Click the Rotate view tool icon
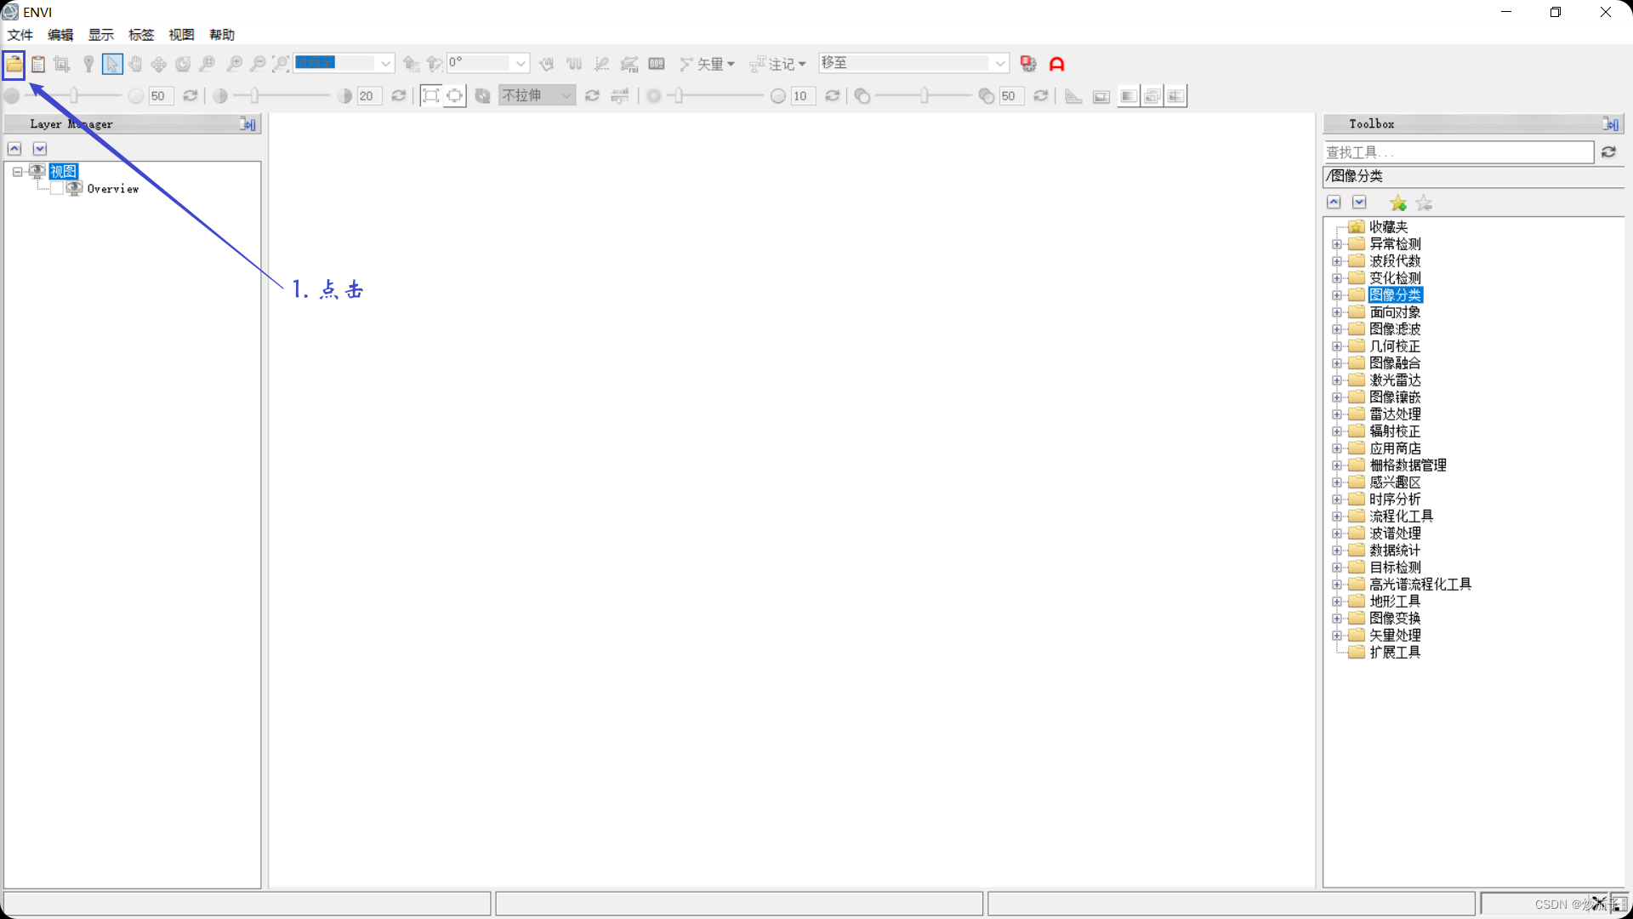 (x=183, y=64)
